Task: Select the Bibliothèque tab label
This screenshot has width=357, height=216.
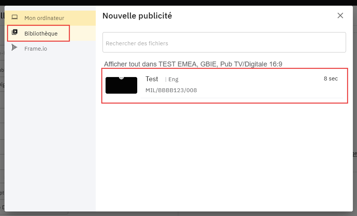Action: (x=41, y=34)
